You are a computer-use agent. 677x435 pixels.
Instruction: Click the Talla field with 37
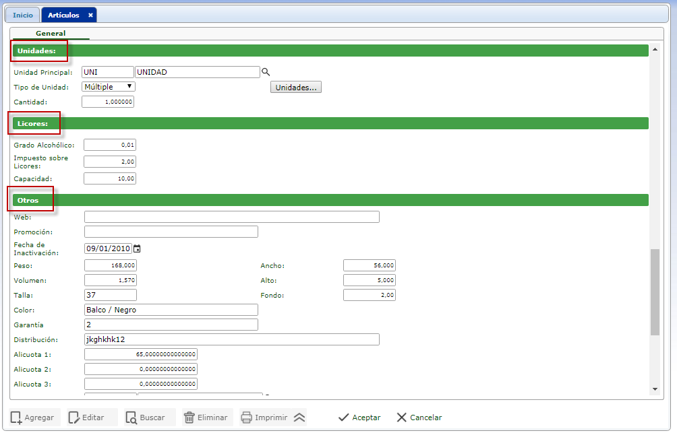(x=111, y=295)
